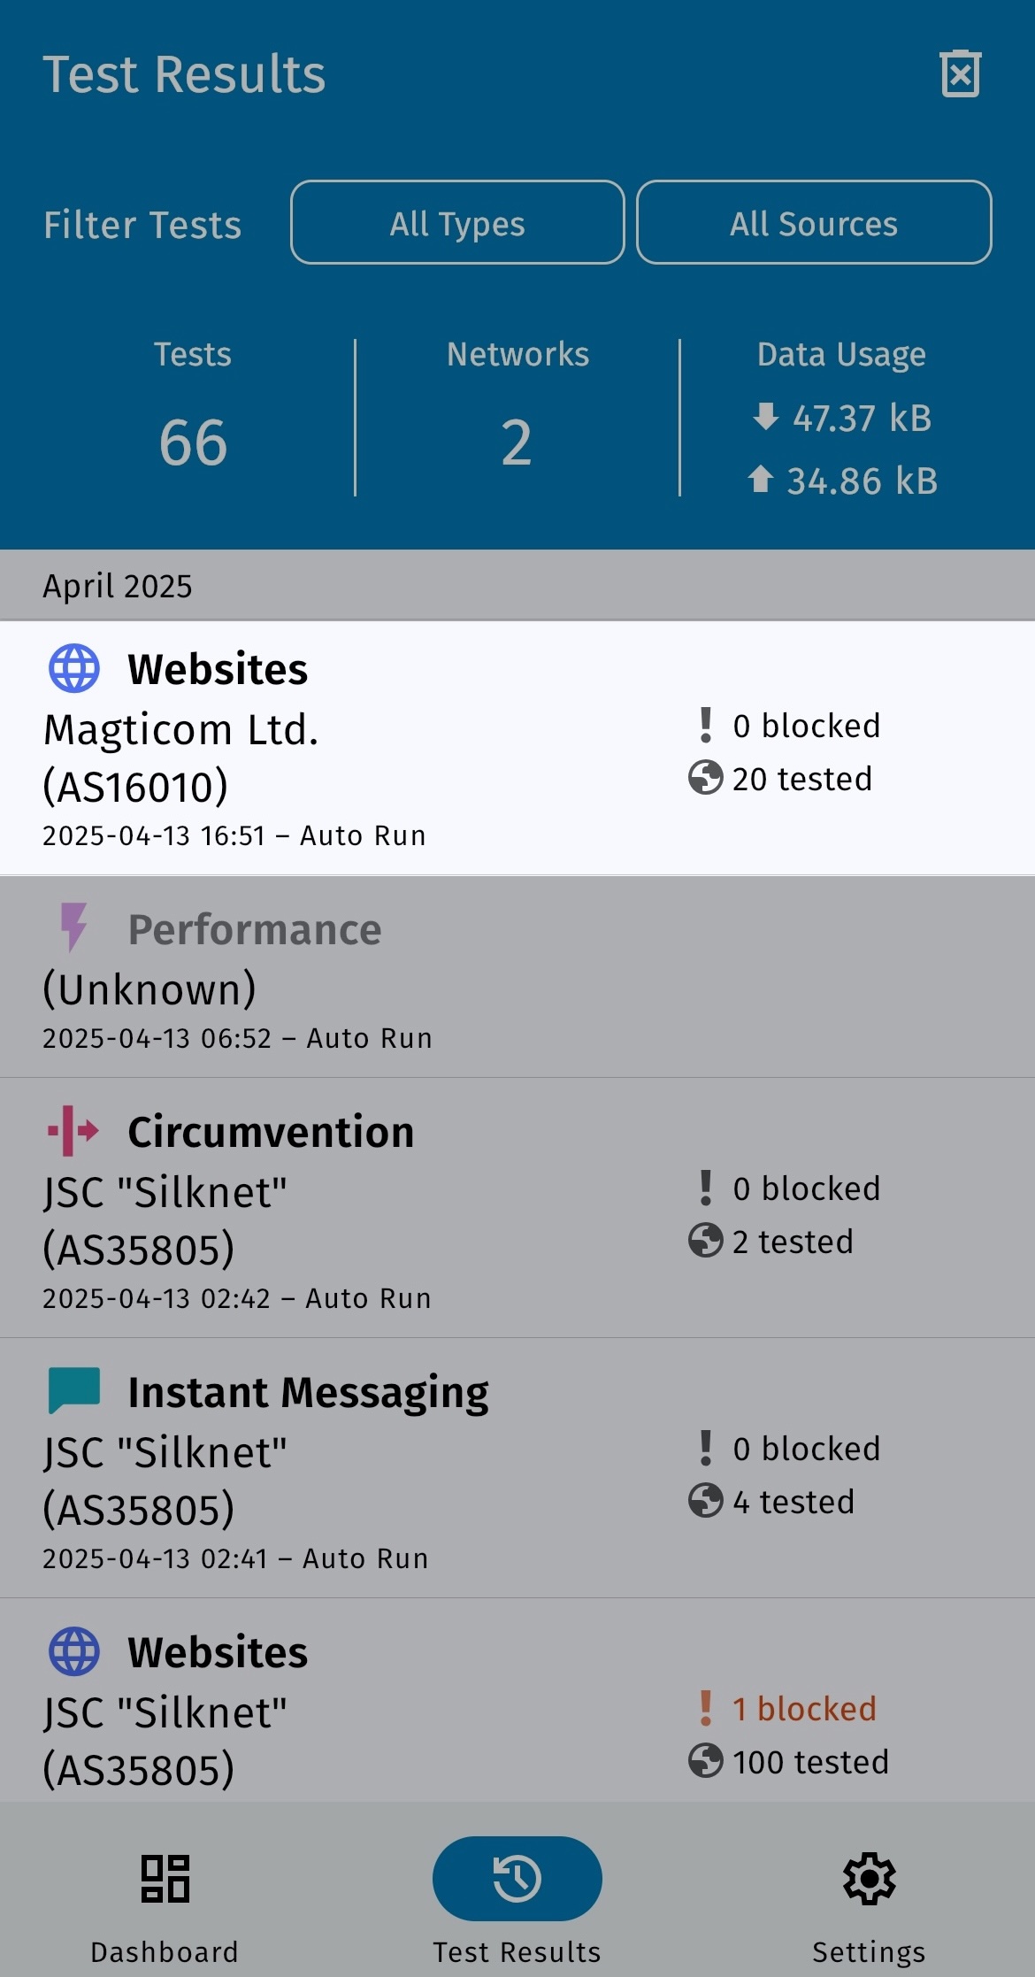1035x1977 pixels.
Task: Tap the Circumvention test icon
Action: (x=73, y=1131)
